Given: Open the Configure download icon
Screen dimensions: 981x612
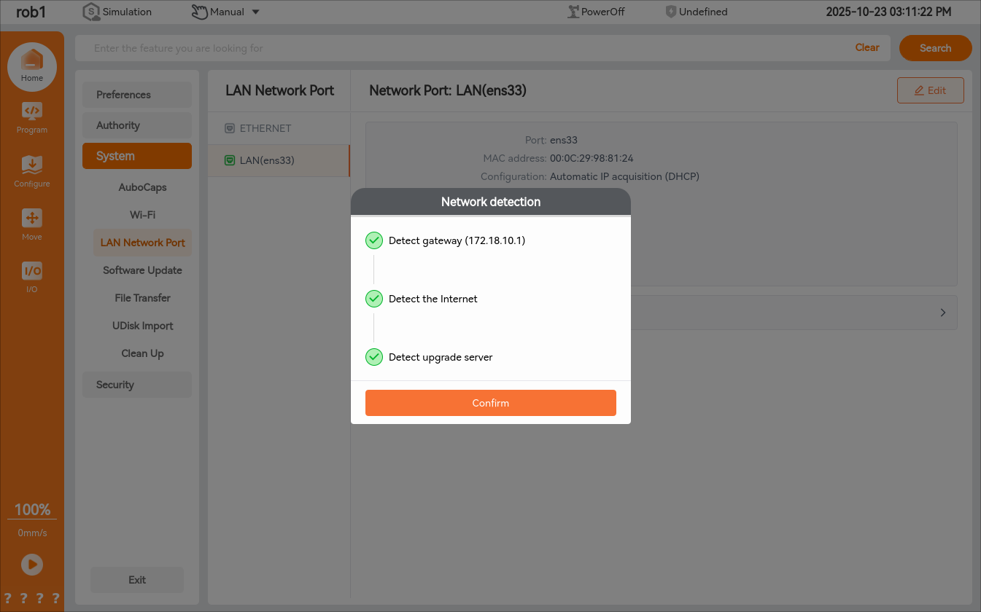Looking at the screenshot, I should [x=32, y=165].
